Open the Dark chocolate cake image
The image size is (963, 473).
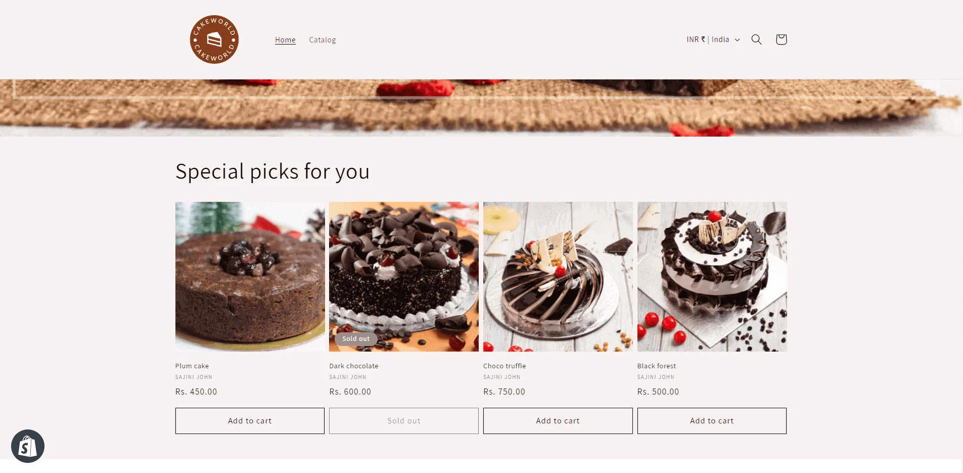(x=404, y=277)
